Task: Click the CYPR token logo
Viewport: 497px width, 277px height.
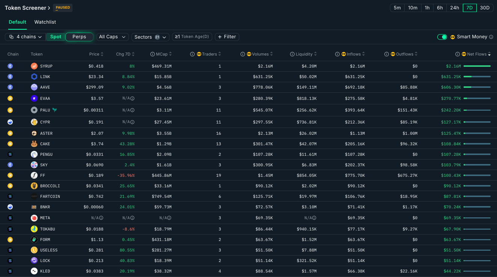Action: point(34,122)
